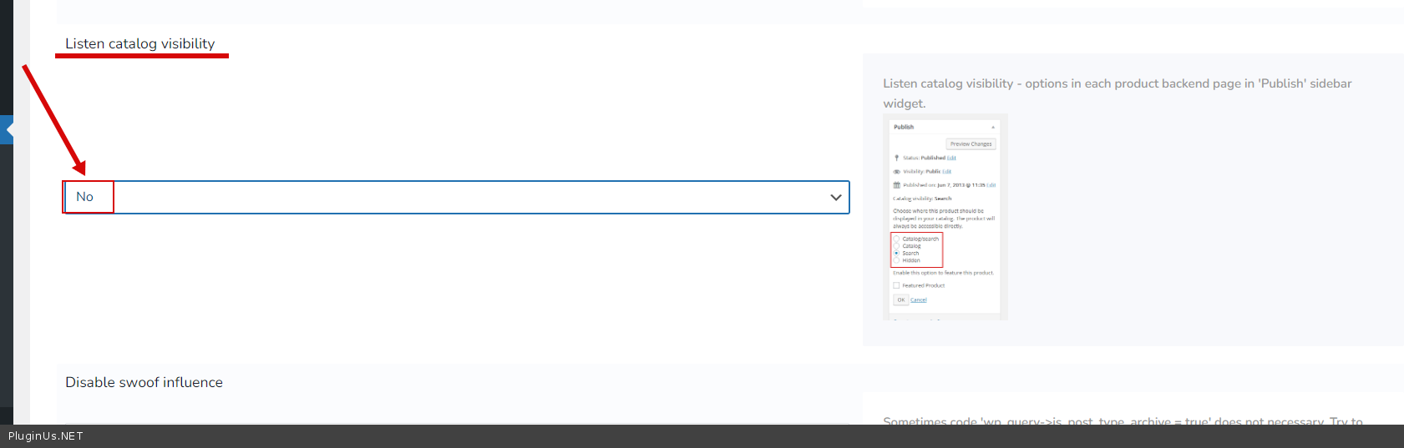Viewport: 1404px width, 448px height.
Task: Open the Listen catalog visibility dropdown
Action: [456, 198]
